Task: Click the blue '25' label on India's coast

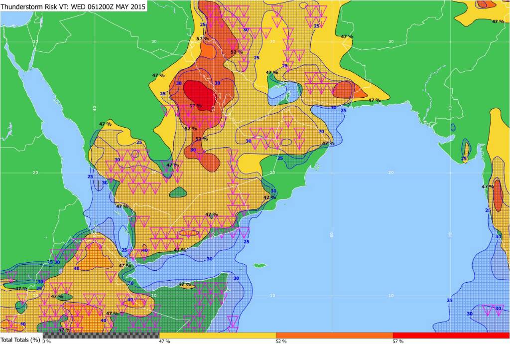Action: [x=464, y=159]
